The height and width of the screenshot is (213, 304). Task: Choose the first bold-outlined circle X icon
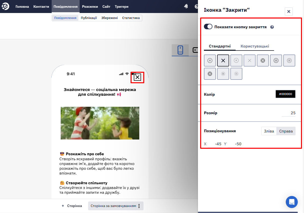[210, 60]
